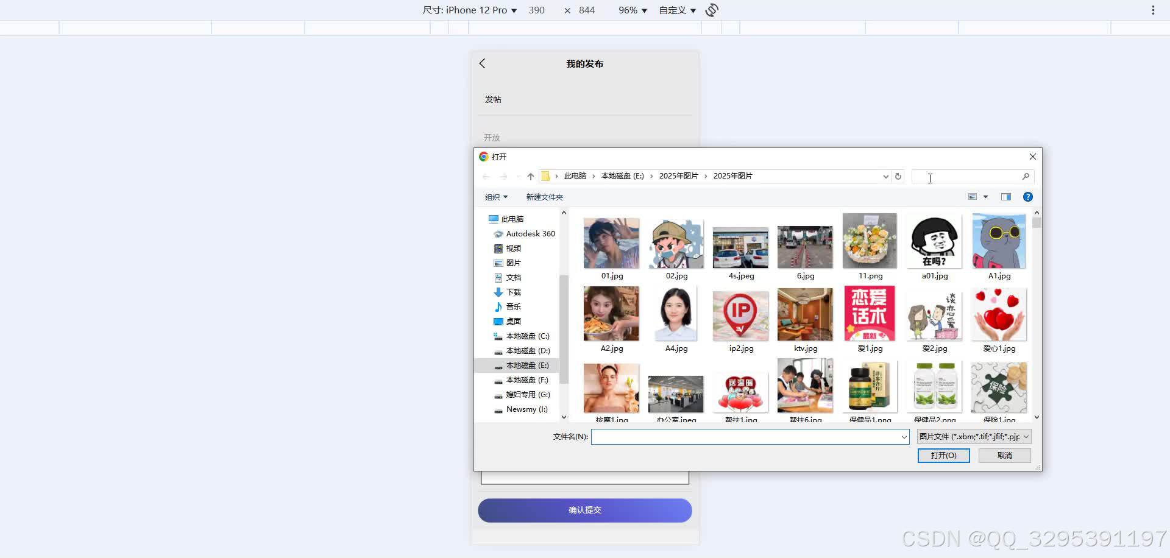The image size is (1170, 558).
Task: Open the blue Get Help question mark
Action: [x=1028, y=196]
